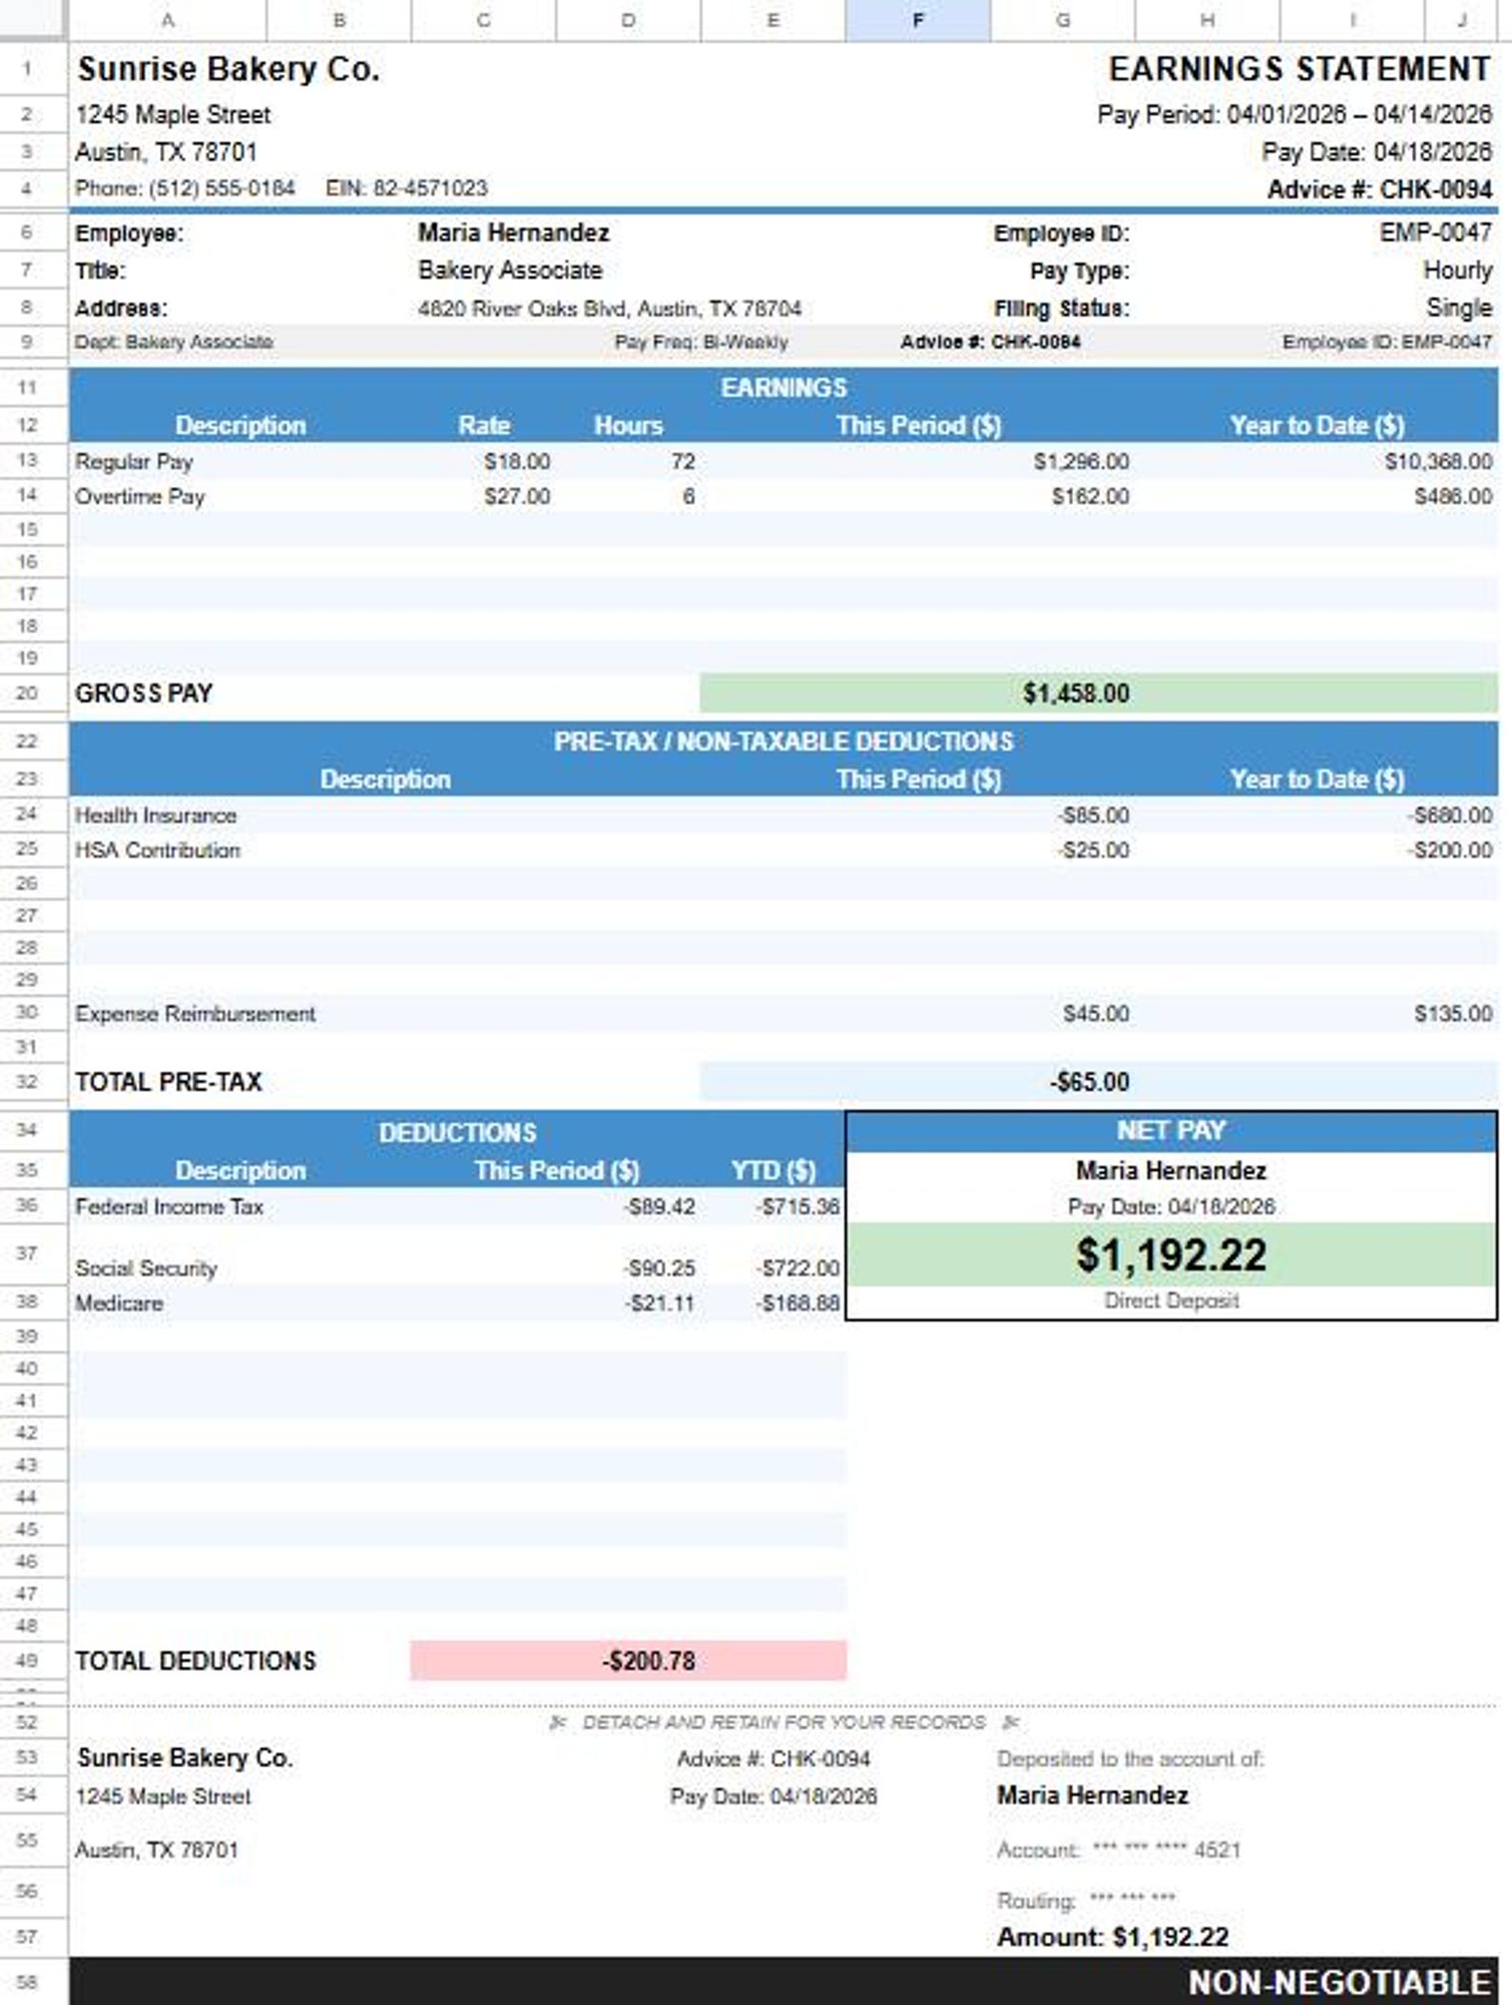
Task: Select the Federal Income Tax amount "-$89.42"
Action: pos(660,1207)
